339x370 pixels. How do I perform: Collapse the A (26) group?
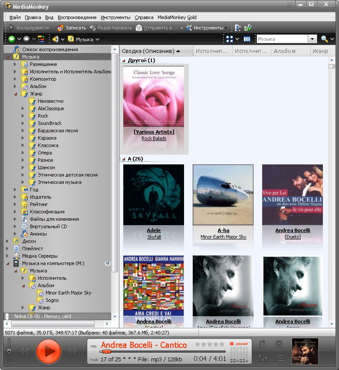click(123, 159)
